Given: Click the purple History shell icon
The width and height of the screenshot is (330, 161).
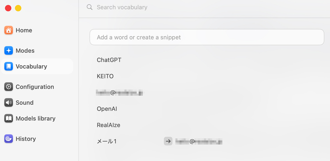Looking at the screenshot, I should pyautogui.click(x=9, y=139).
